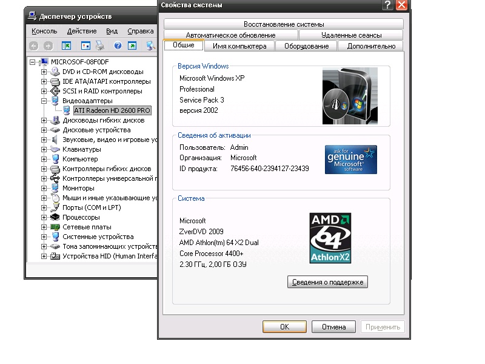Click the USB icon for Контроллеры универсальной
Image resolution: width=485 pixels, height=364 pixels.
point(55,178)
